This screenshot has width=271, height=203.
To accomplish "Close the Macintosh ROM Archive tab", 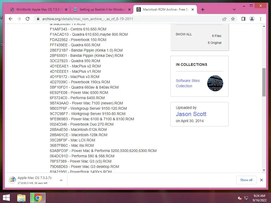I will 193,10.
